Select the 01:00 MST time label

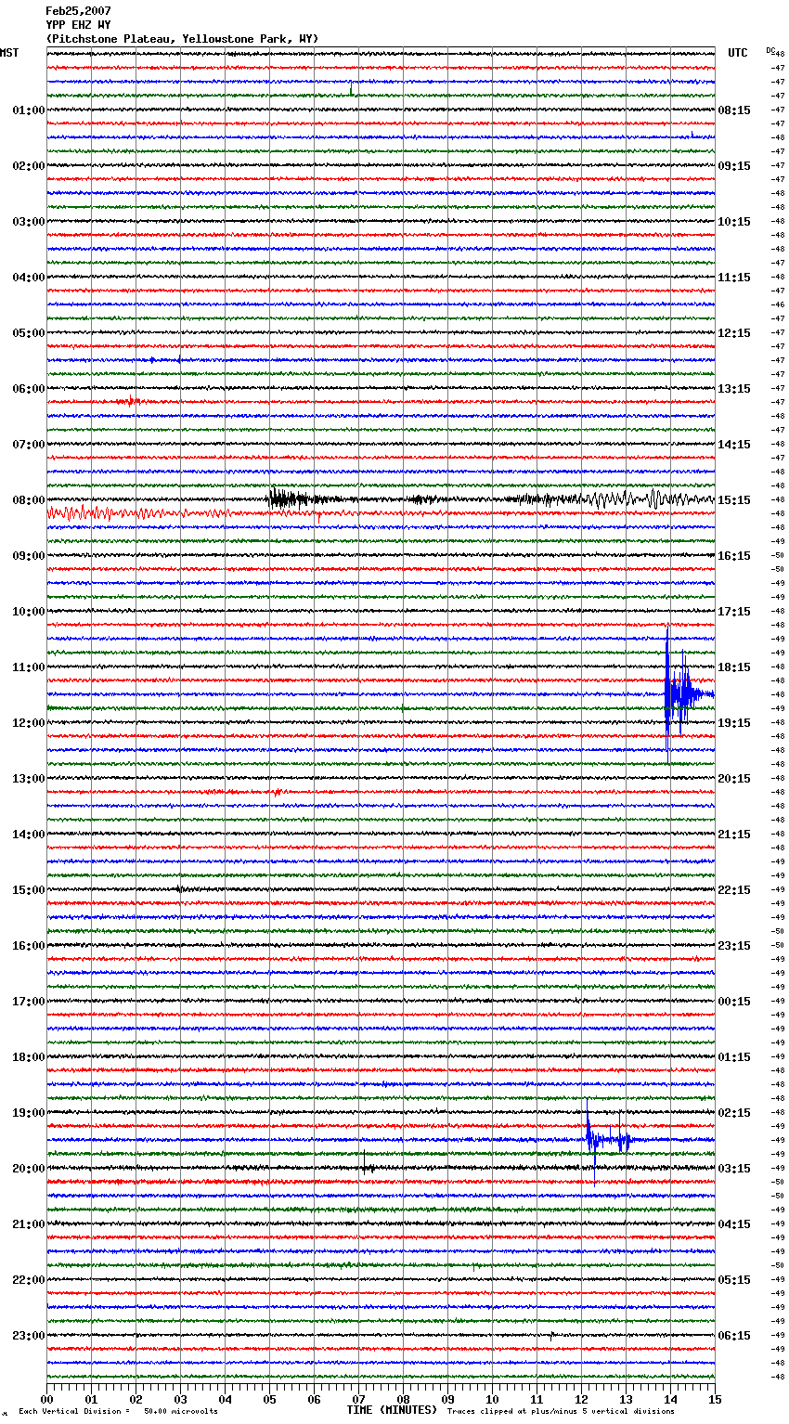pyautogui.click(x=29, y=110)
